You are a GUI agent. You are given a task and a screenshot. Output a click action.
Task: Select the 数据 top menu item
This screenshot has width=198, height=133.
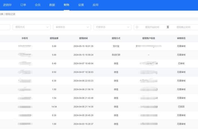point(52,5)
